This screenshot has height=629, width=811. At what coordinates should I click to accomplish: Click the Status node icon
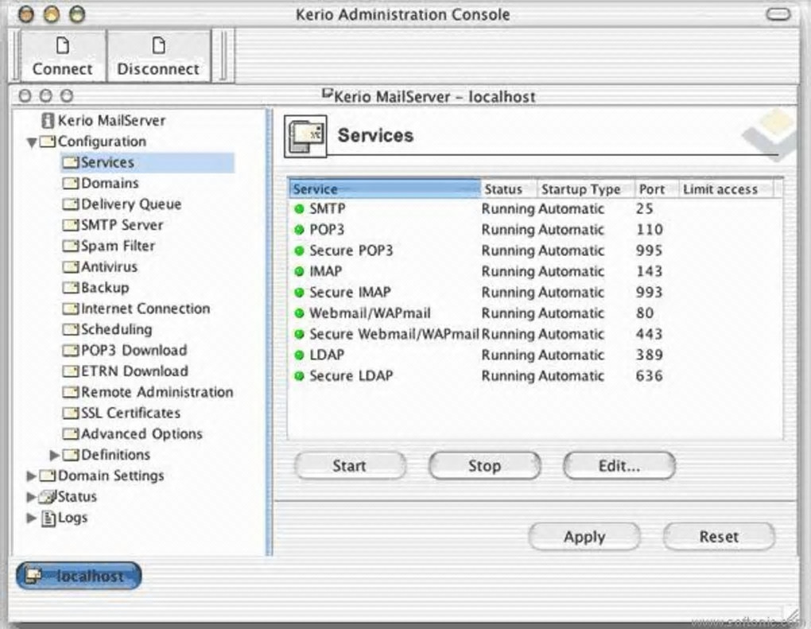point(48,496)
